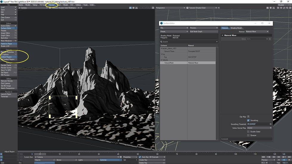292x164 pixels.
Task: Collapse the terrain_plane_v001 surface group
Action: [161, 48]
